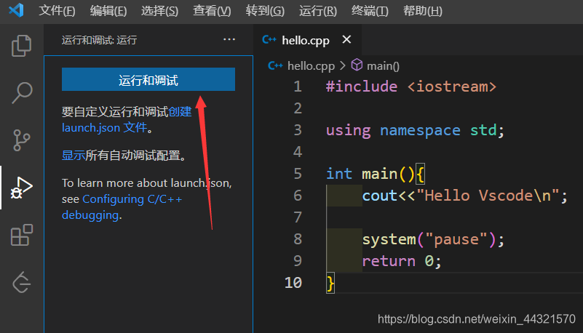The image size is (583, 333).
Task: Click the C++ file icon in hello.cpp tab
Action: coord(269,39)
